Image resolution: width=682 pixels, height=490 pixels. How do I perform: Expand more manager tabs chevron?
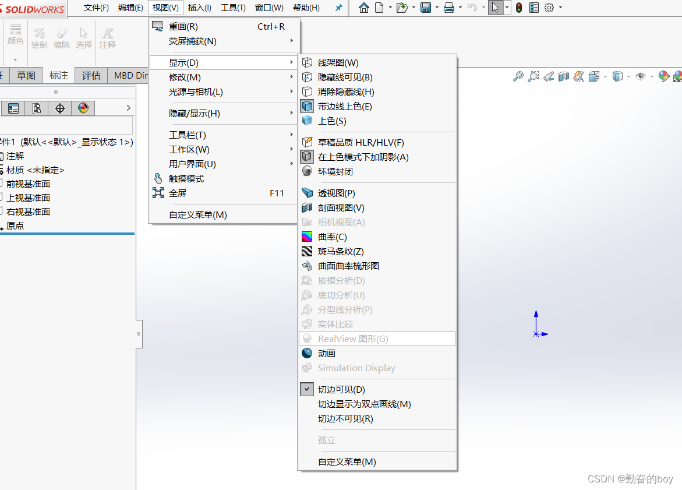[x=128, y=108]
